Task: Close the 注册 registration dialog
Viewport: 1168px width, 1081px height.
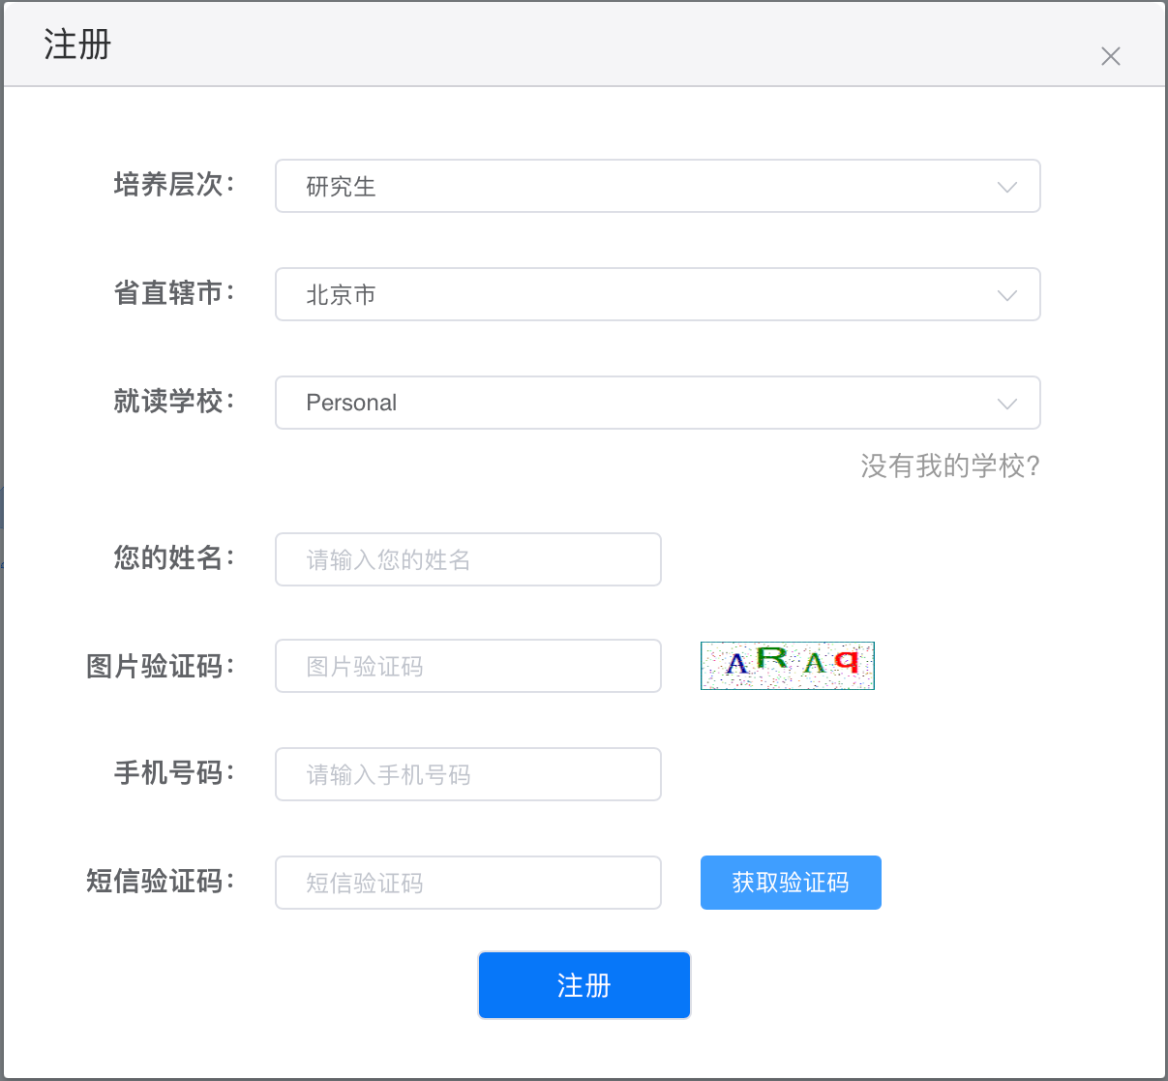Action: pos(1110,56)
